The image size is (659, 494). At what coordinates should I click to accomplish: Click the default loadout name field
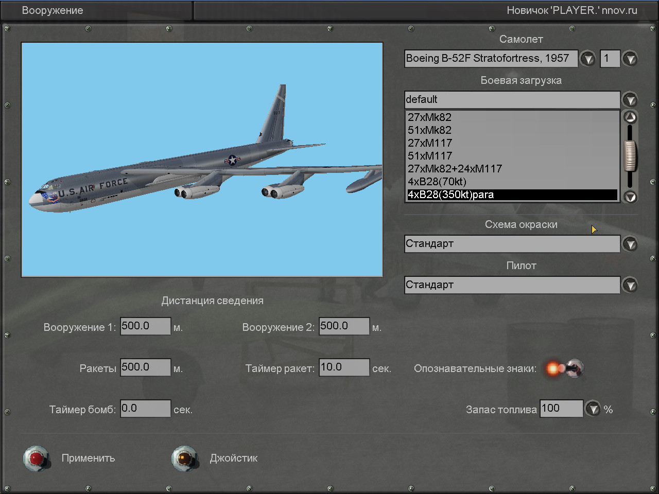pos(512,100)
